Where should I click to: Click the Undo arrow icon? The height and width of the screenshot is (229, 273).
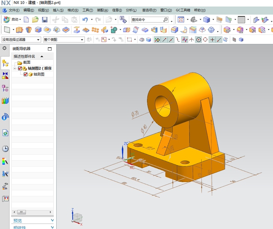[85, 19]
